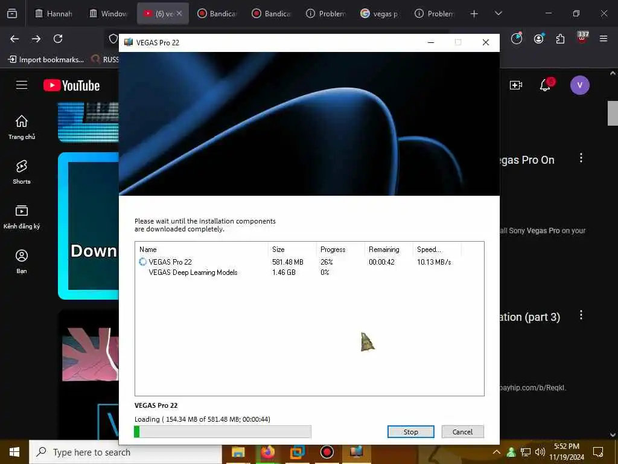This screenshot has height=464, width=618.
Task: Open the Down video thumbnail on YouTube
Action: point(88,226)
